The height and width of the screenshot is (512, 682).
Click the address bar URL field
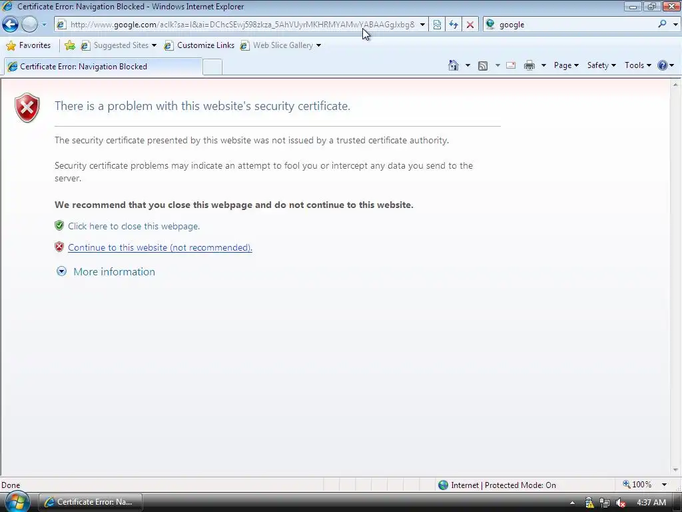coord(242,25)
